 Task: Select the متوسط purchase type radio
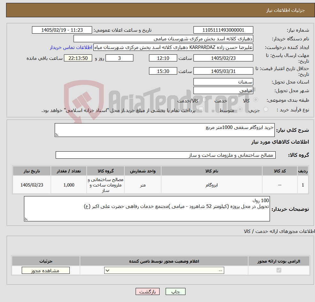240,109
